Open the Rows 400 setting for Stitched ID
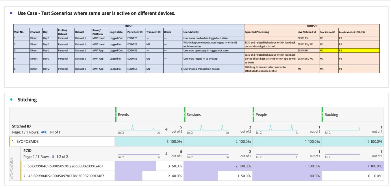 click(x=44, y=132)
